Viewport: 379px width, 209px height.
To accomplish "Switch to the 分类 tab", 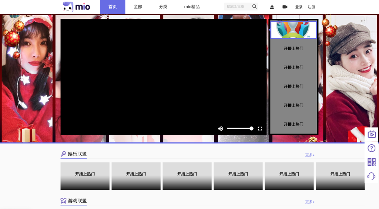I will pos(163,7).
